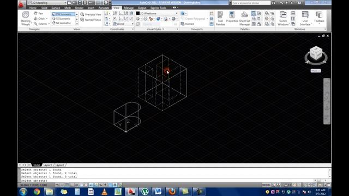This screenshot has width=349, height=196.
Task: Open the Steering Wheels tool
Action: click(26, 18)
